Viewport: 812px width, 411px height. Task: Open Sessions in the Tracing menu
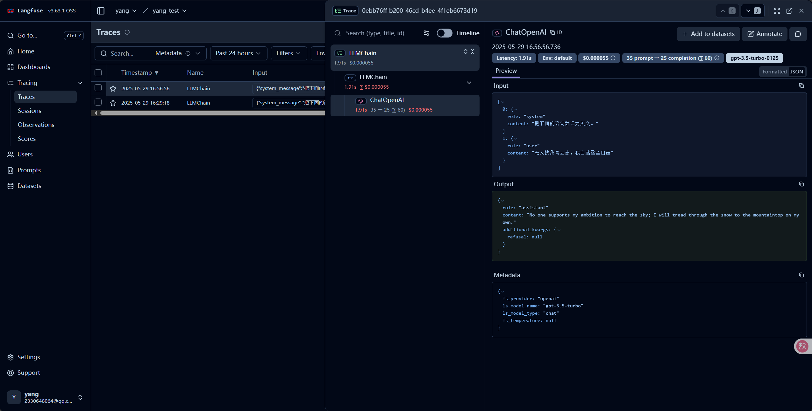(x=30, y=111)
